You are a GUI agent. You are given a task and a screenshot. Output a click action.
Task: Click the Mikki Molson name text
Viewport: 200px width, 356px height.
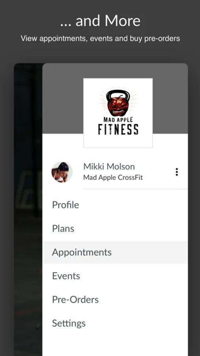[109, 167]
